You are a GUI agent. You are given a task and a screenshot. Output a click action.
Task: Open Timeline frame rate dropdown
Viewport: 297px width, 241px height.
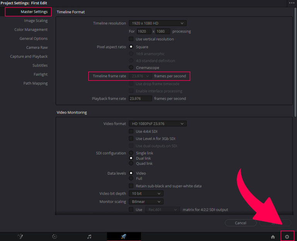coord(140,76)
